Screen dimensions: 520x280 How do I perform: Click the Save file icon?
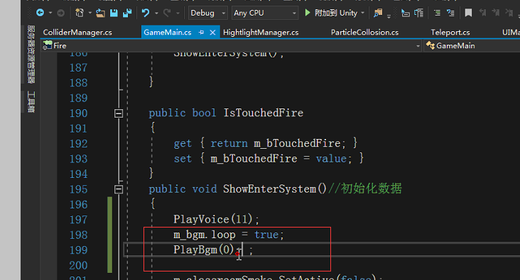click(x=114, y=13)
